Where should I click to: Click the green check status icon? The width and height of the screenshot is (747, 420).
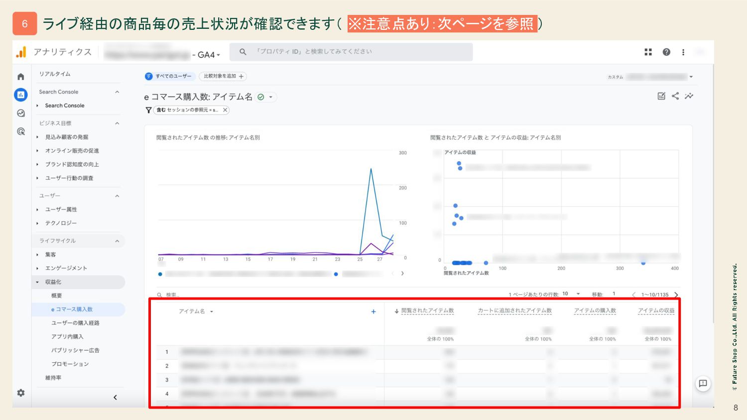tap(260, 97)
